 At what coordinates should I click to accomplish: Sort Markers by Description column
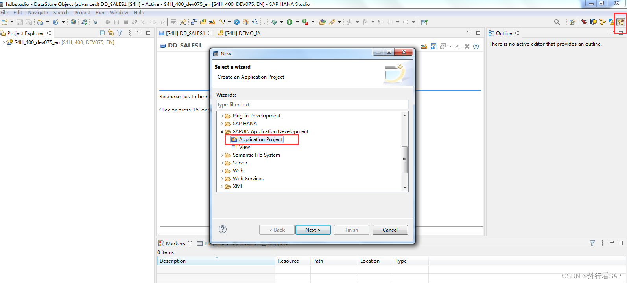pyautogui.click(x=216, y=261)
